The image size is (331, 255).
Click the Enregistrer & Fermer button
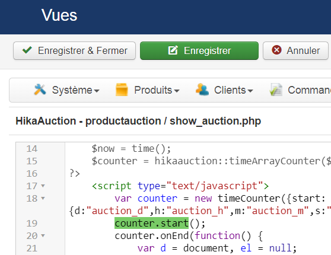point(74,50)
